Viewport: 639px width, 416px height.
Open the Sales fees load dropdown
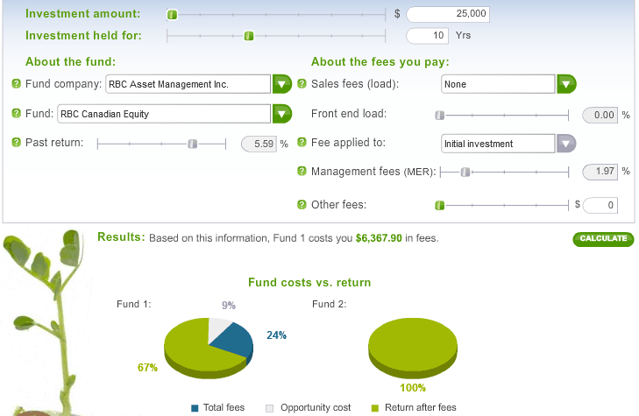566,84
